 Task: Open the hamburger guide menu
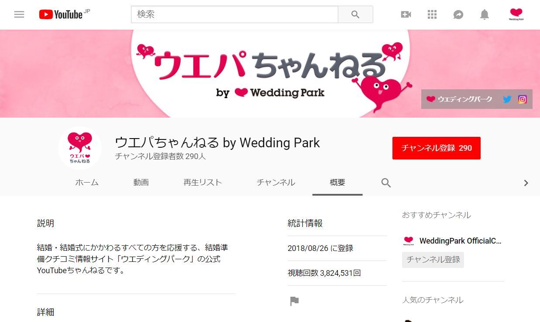click(x=19, y=14)
